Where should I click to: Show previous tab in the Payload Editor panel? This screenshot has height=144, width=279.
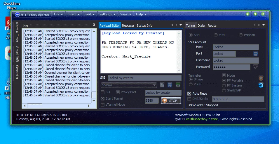[172, 25]
